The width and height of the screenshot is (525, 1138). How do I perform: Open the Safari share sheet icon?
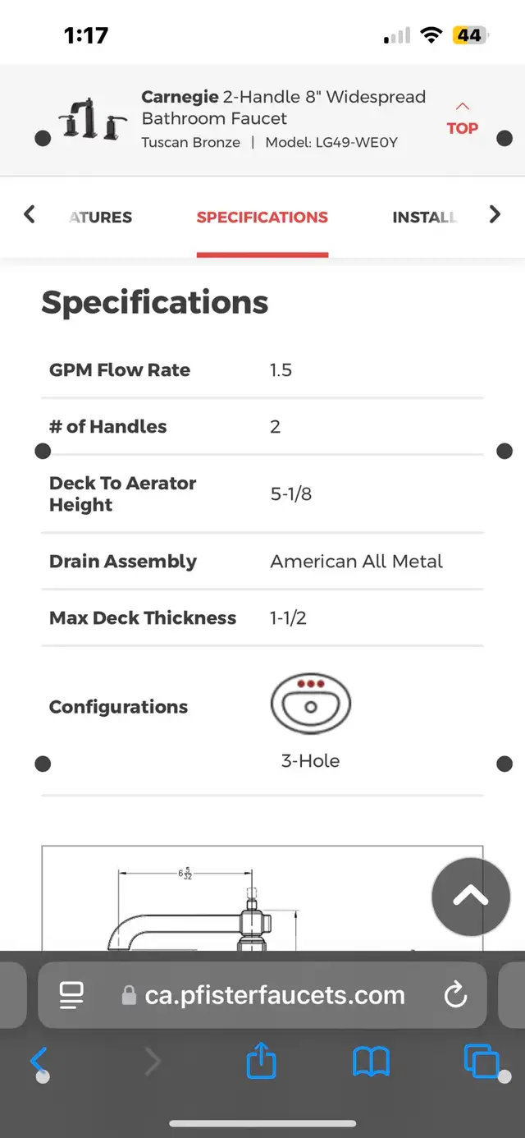[261, 1060]
